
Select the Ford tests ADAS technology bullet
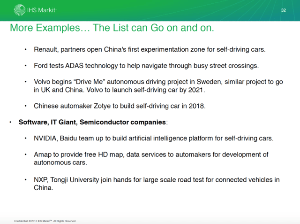(146, 66)
